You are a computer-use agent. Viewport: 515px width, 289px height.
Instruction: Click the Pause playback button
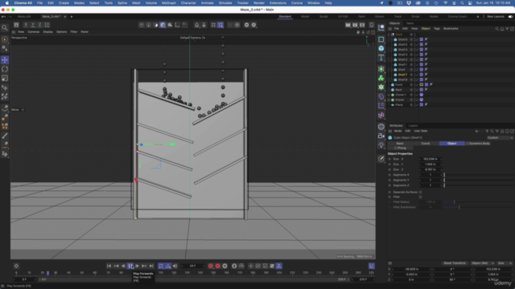pyautogui.click(x=130, y=266)
